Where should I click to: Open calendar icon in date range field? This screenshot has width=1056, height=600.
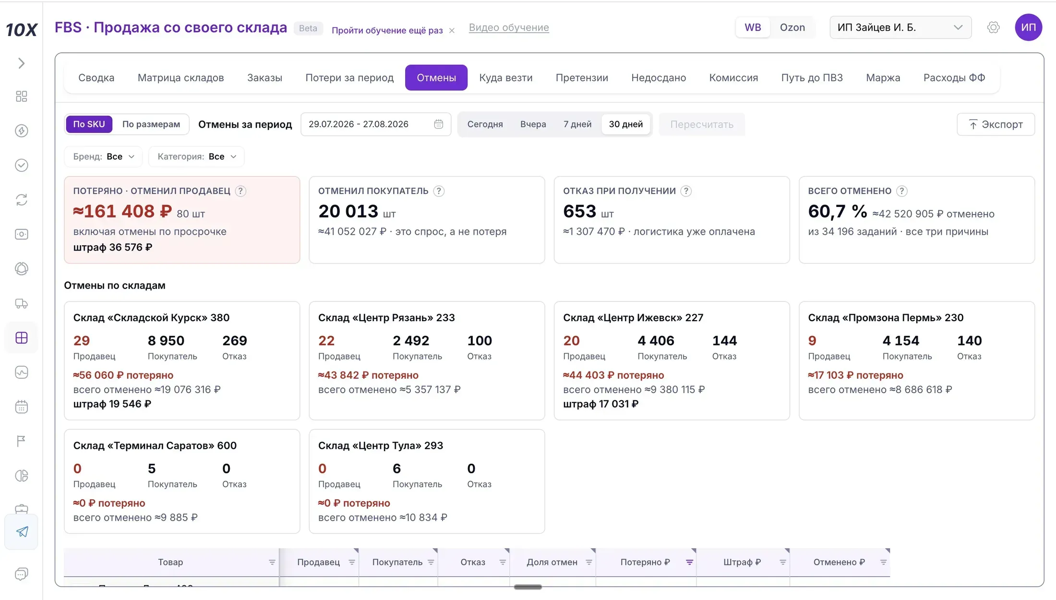tap(438, 124)
